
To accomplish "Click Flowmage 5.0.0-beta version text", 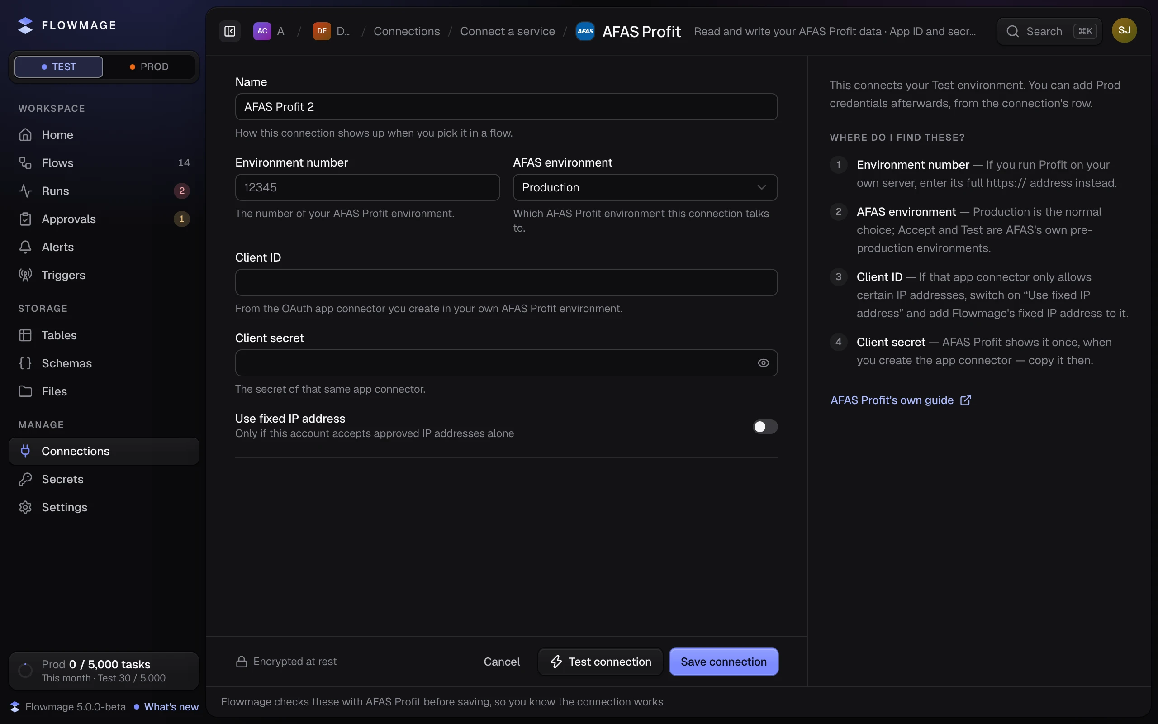I will (x=76, y=707).
